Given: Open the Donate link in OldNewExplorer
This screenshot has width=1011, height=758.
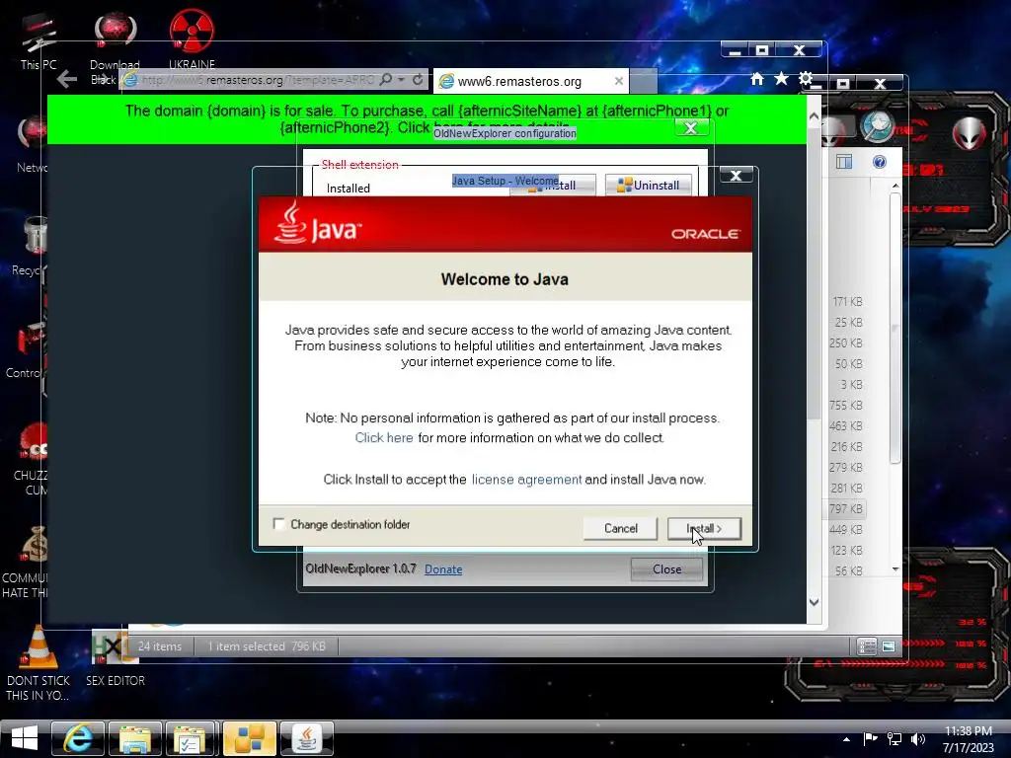Looking at the screenshot, I should pos(443,569).
